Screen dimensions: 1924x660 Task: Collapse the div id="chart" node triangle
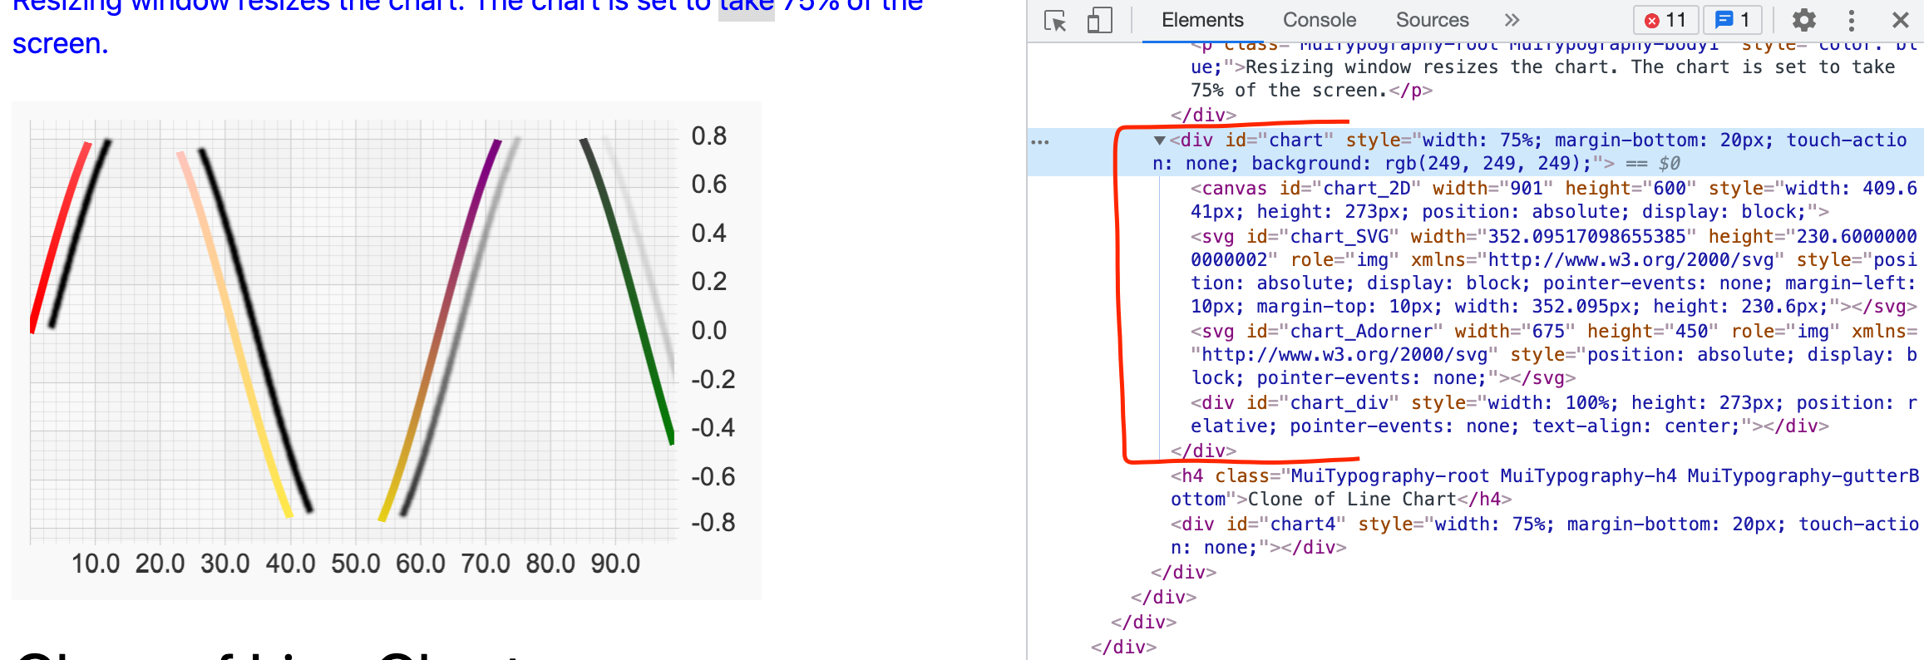1159,140
